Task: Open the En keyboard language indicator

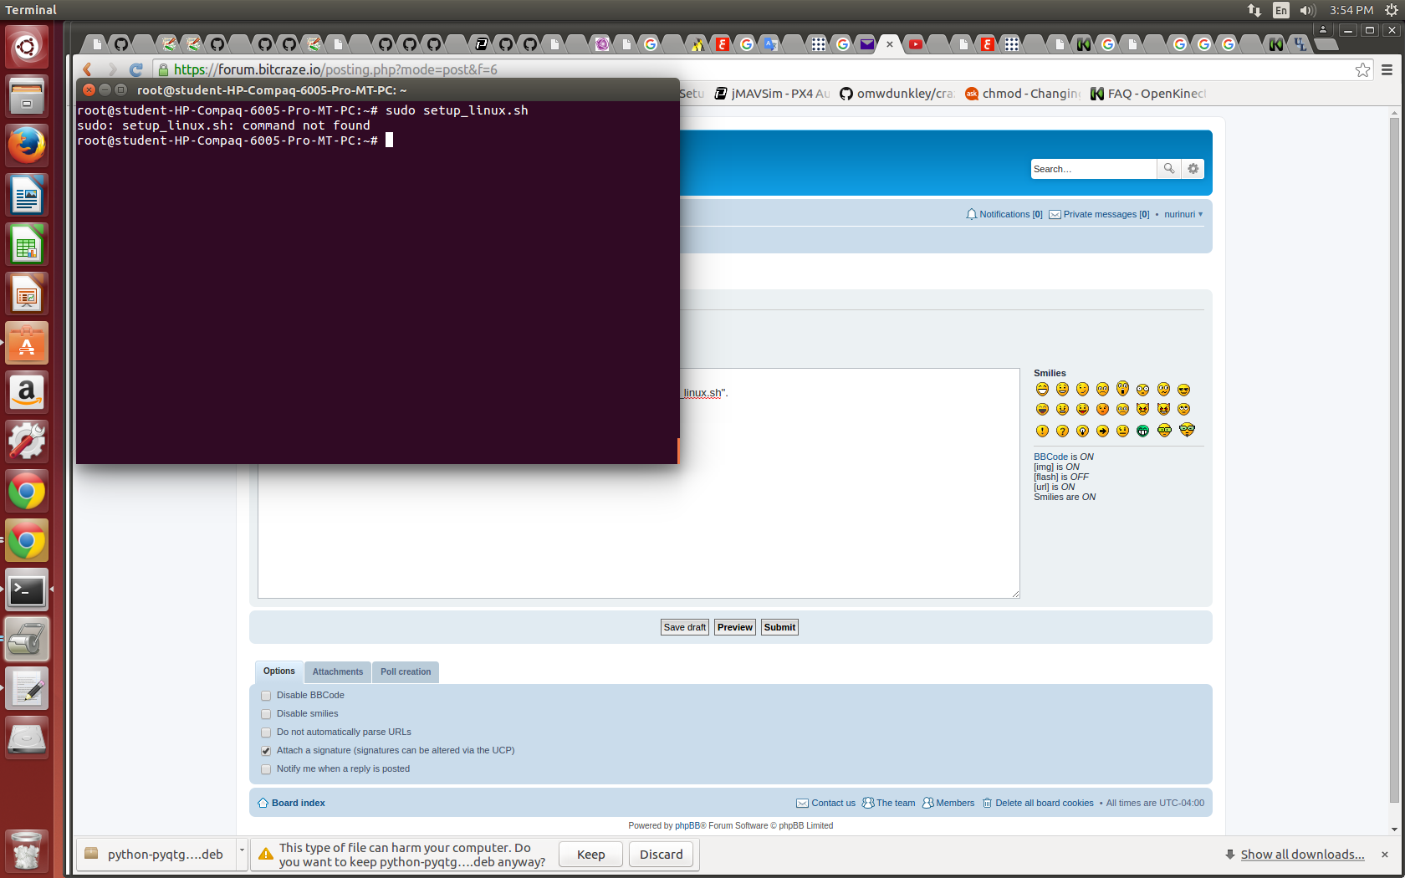Action: pos(1280,10)
